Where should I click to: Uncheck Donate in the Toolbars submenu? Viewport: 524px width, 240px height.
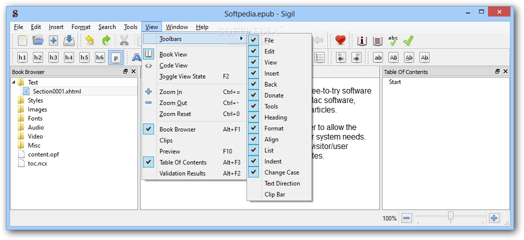coord(279,95)
